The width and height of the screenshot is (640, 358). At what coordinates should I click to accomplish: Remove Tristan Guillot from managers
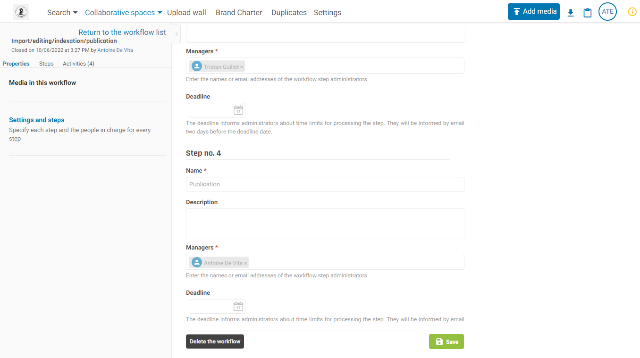click(x=242, y=67)
